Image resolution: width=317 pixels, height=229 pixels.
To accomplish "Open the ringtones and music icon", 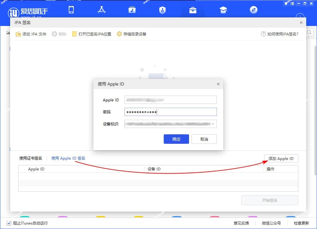I will (132, 10).
